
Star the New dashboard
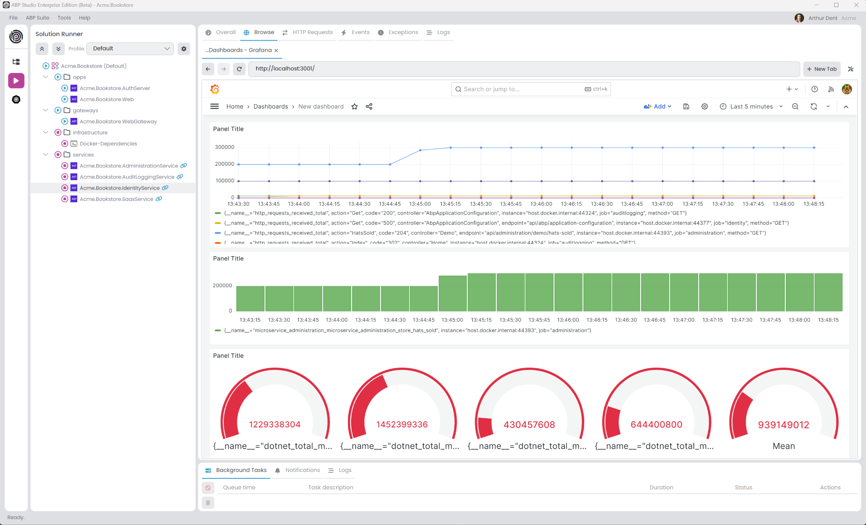pyautogui.click(x=354, y=106)
